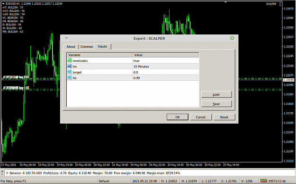Edit the target value 0.0

tap(166, 72)
